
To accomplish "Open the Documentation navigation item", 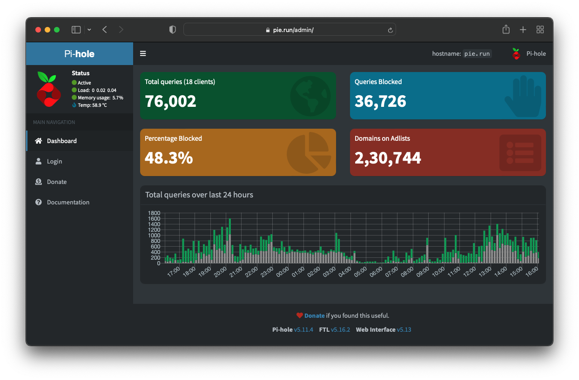I will point(80,202).
